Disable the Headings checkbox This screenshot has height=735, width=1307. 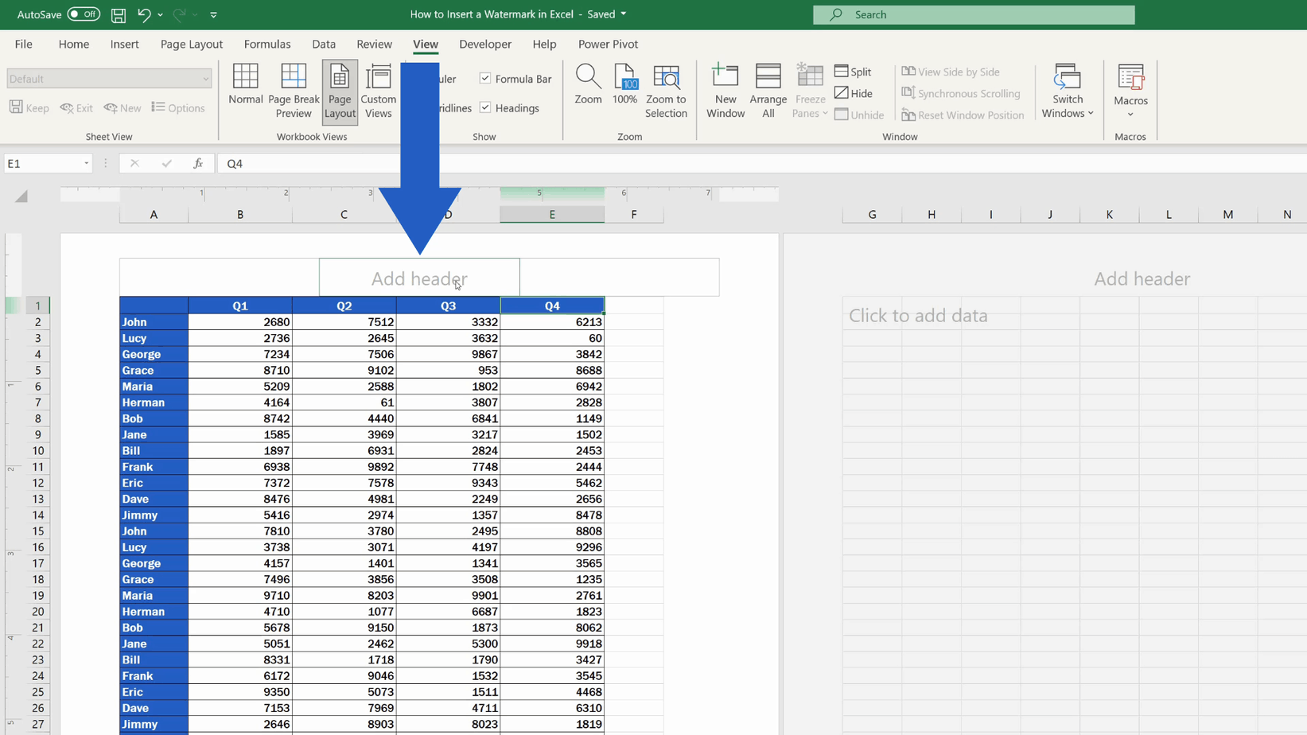point(486,108)
